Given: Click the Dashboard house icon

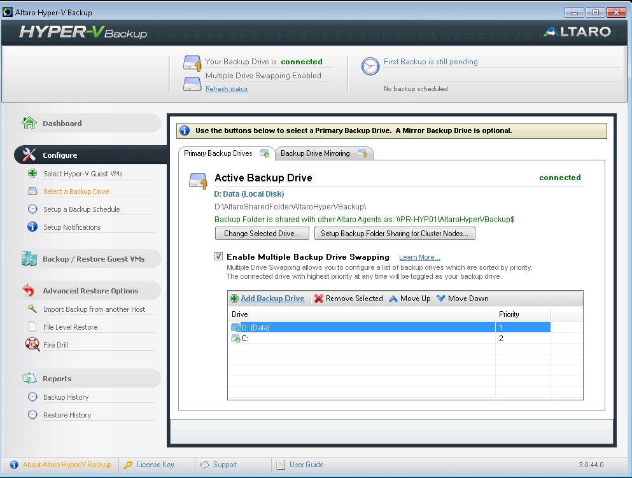Looking at the screenshot, I should pos(29,123).
